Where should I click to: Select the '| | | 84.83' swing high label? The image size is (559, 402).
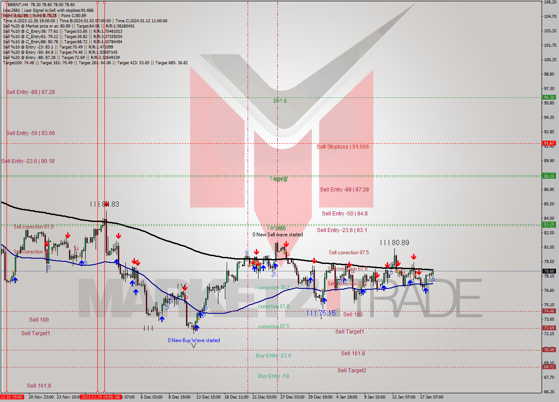104,204
